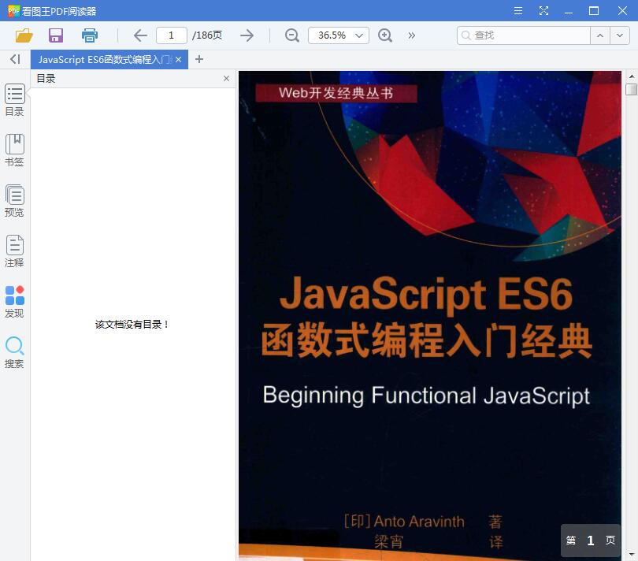638x561 pixels.
Task: Close the JavaScript ES6 document tab
Action: pos(179,59)
